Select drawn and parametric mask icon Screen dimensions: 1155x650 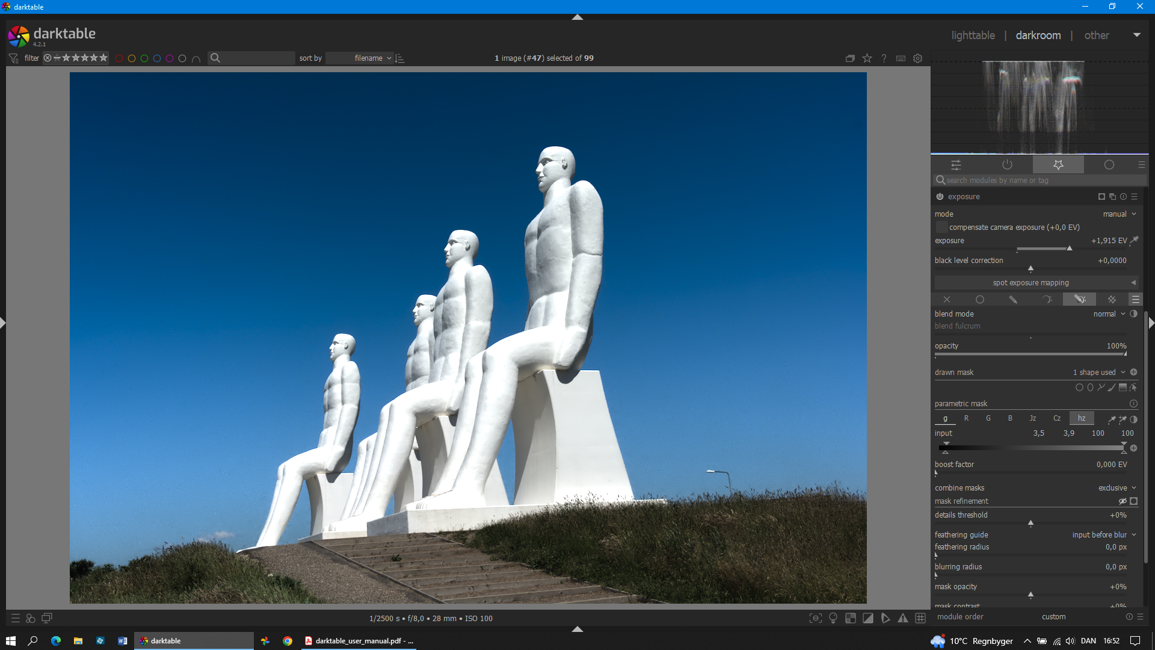(x=1080, y=299)
